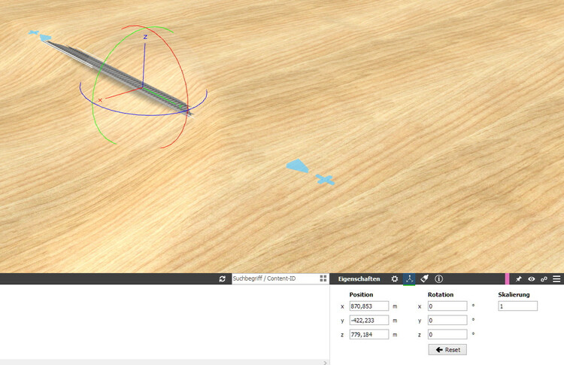Open the hamburger menu in the properties bar
The image size is (564, 365).
(556, 279)
